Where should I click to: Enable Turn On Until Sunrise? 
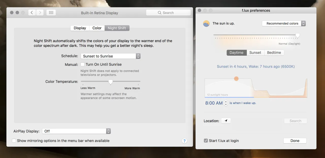83,64
